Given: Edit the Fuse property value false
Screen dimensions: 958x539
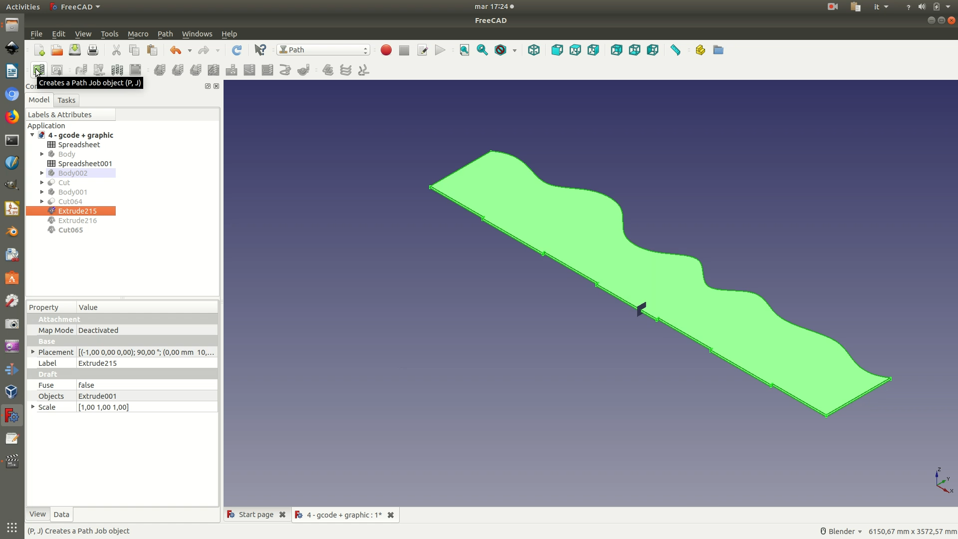Looking at the screenshot, I should coord(147,385).
